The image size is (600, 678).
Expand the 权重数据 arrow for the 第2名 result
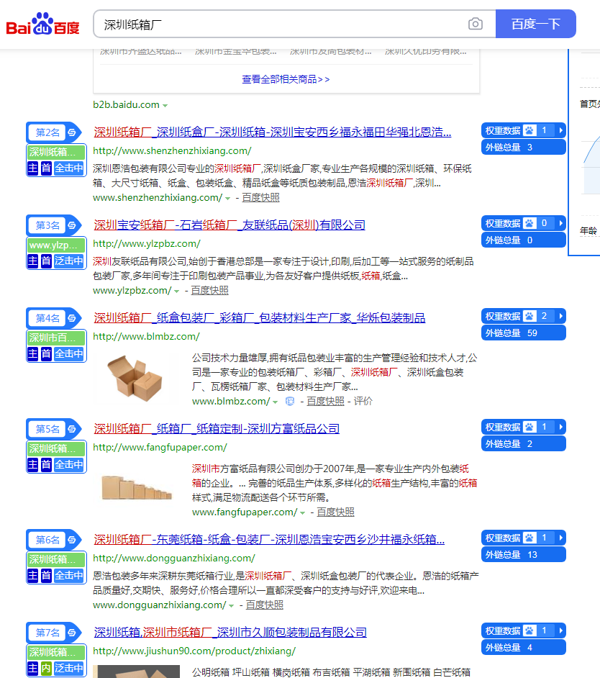(x=560, y=130)
